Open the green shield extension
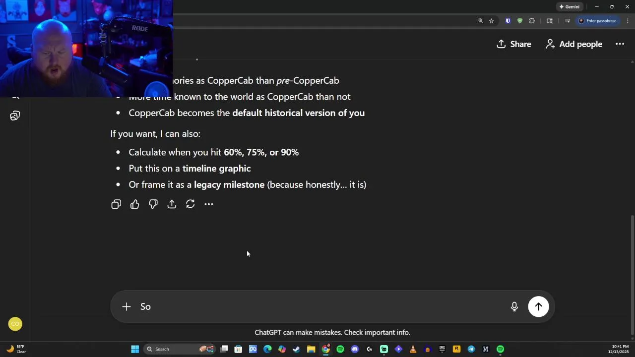The height and width of the screenshot is (357, 635). point(519,21)
